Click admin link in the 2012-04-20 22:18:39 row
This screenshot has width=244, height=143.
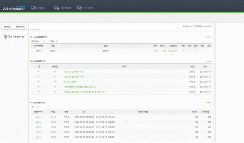click(x=38, y=122)
